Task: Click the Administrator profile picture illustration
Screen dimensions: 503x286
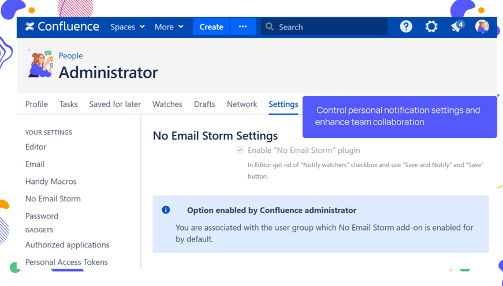Action: coord(40,63)
